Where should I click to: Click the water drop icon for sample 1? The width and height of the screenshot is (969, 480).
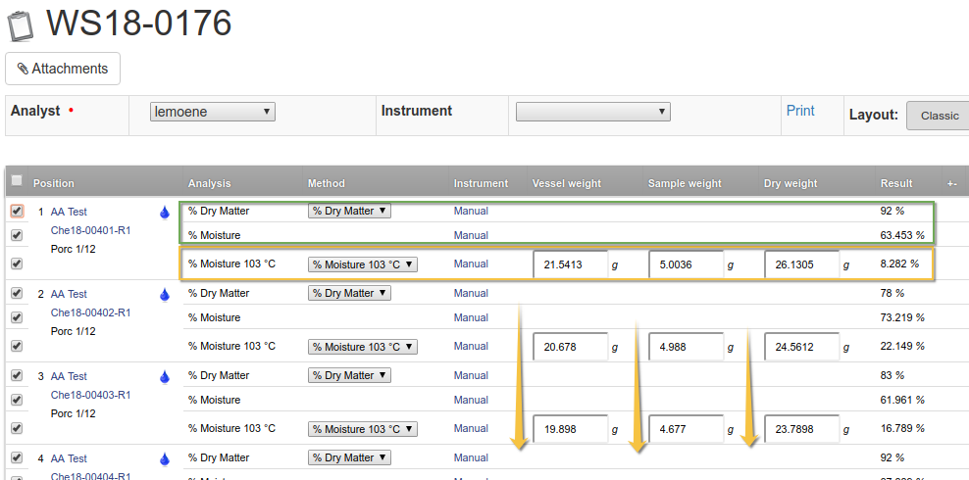click(x=165, y=212)
